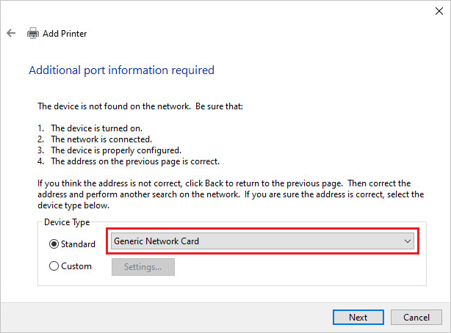This screenshot has height=333, width=451.
Task: Expand the device type list via chevron arrow
Action: coord(407,241)
